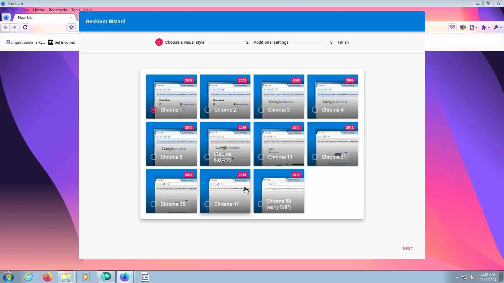Click the Import bookmarks icon
This screenshot has width=504, height=283.
coord(8,42)
